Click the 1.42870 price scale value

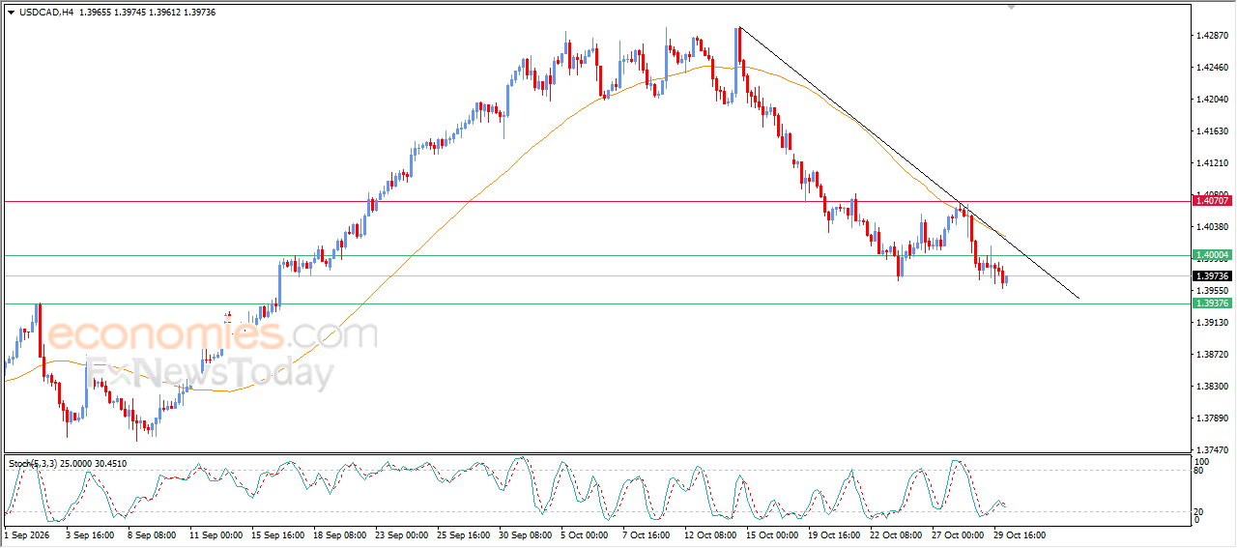(1212, 36)
